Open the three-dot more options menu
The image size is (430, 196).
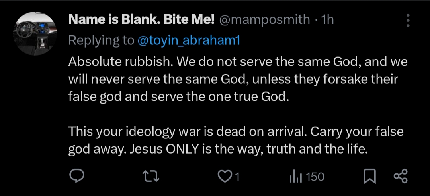408,20
